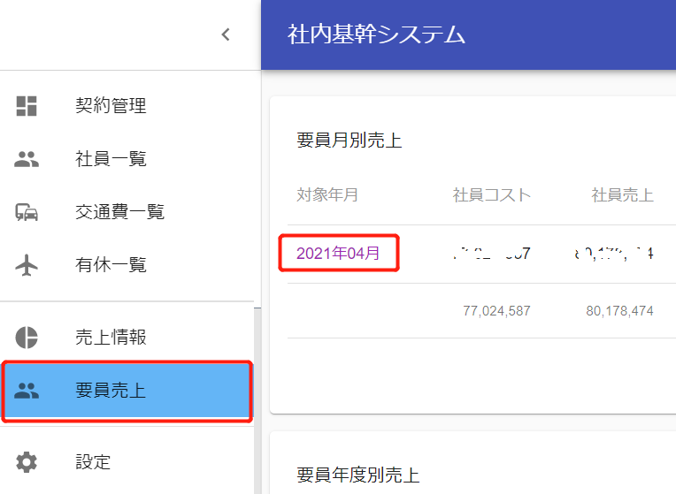
Task: Open 有休一覧 from the sidebar
Action: (x=111, y=265)
